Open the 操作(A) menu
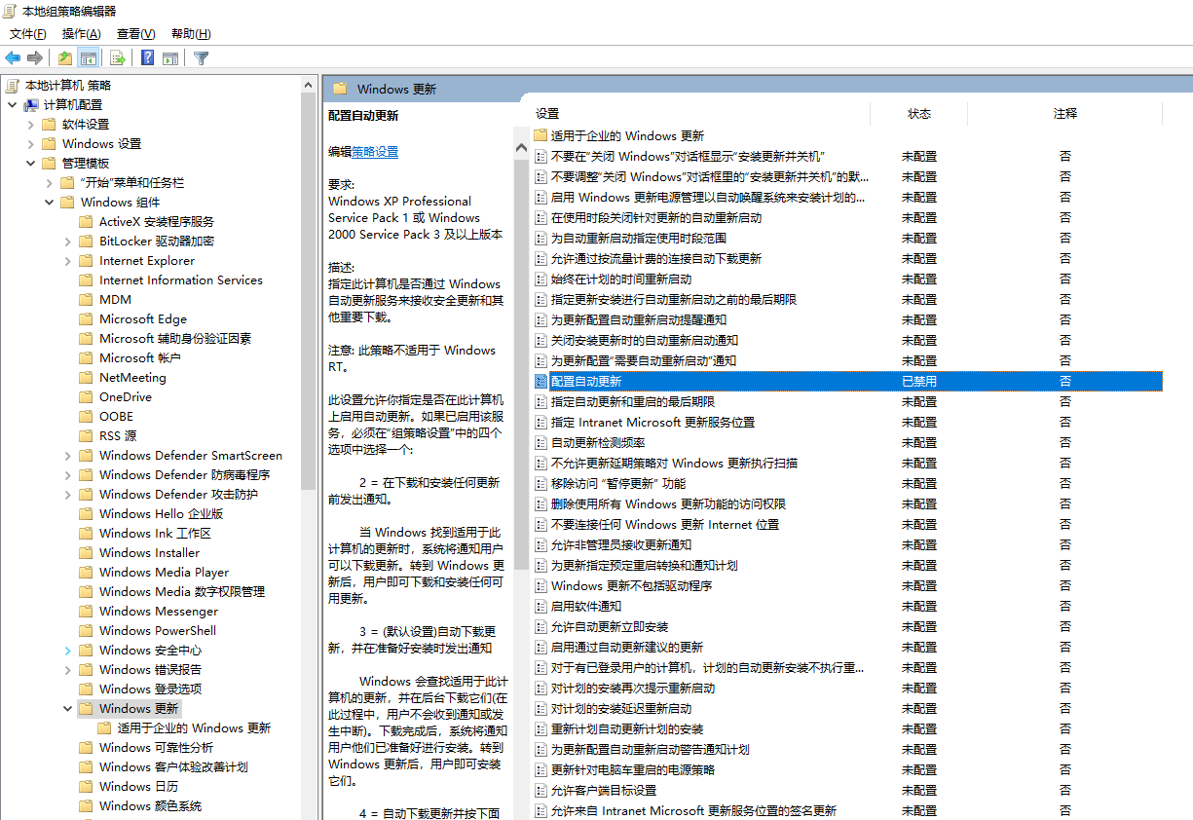 pyautogui.click(x=82, y=33)
